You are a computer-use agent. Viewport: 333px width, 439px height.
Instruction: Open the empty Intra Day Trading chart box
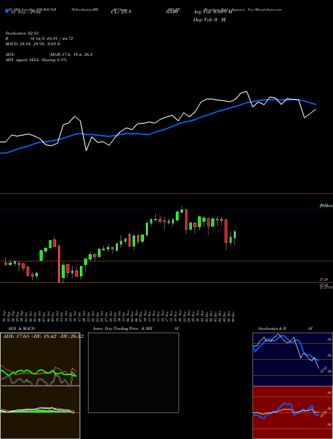pyautogui.click(x=133, y=372)
